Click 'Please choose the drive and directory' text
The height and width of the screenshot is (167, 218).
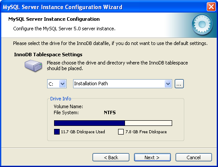coord(117,66)
